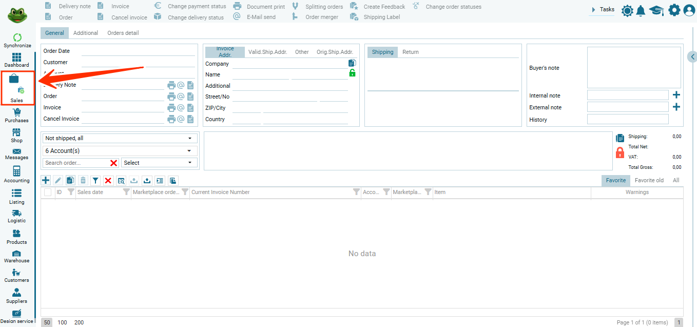Select the Return tab
The height and width of the screenshot is (327, 697).
[410, 52]
